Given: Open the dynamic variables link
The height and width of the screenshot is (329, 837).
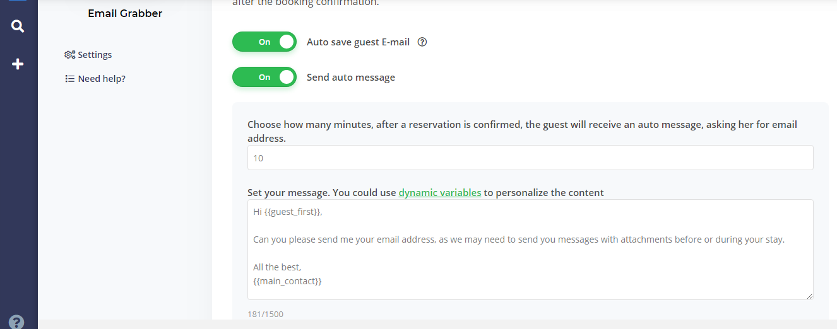Looking at the screenshot, I should (x=440, y=193).
